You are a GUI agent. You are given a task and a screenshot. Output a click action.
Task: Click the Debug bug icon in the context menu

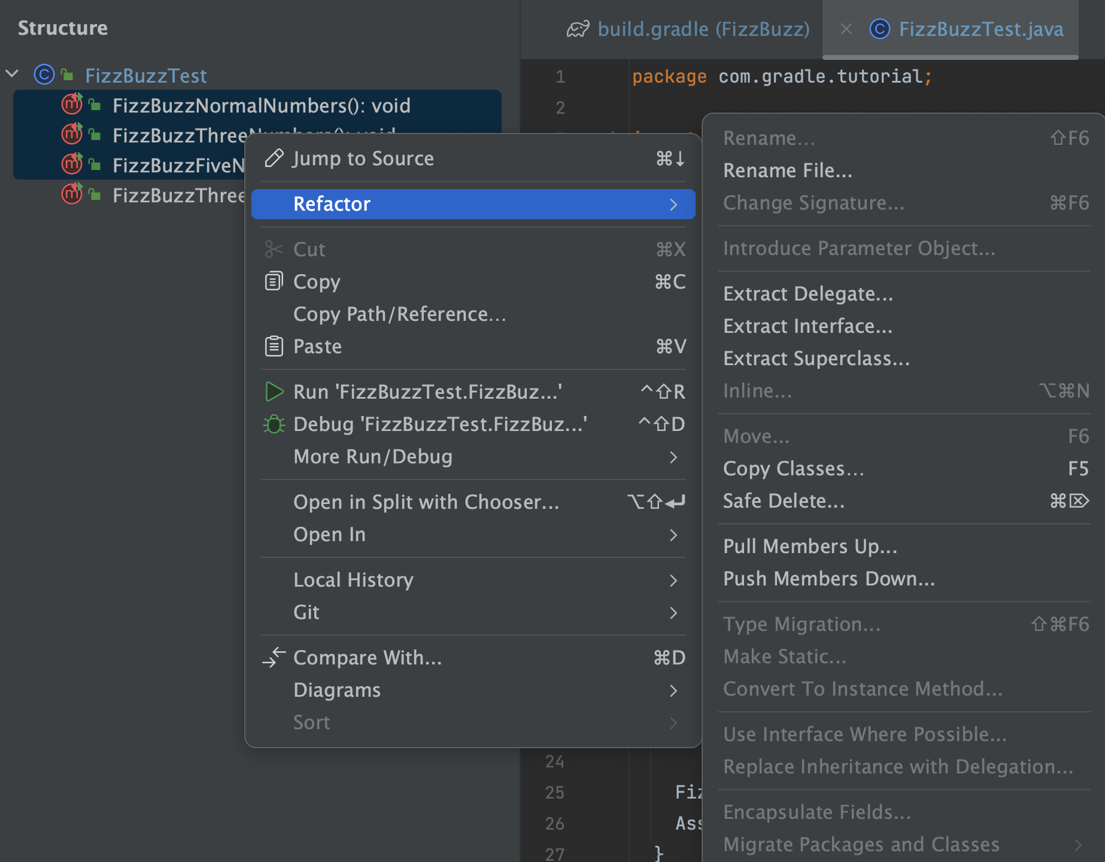[275, 424]
